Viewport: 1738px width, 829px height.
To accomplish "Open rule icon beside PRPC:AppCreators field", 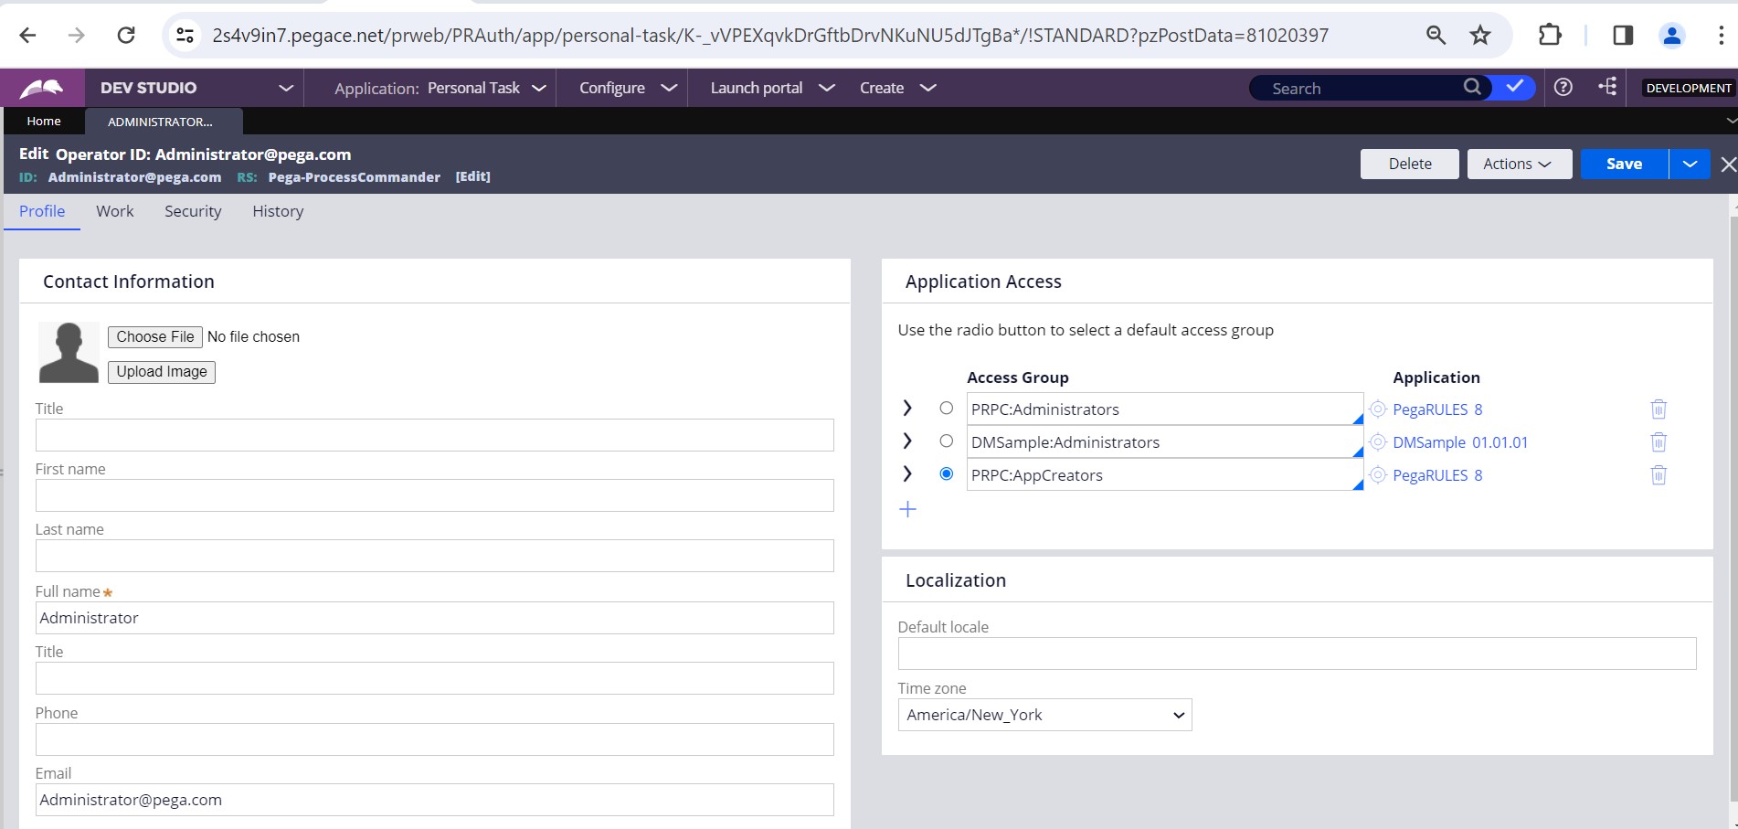I will coord(1377,475).
